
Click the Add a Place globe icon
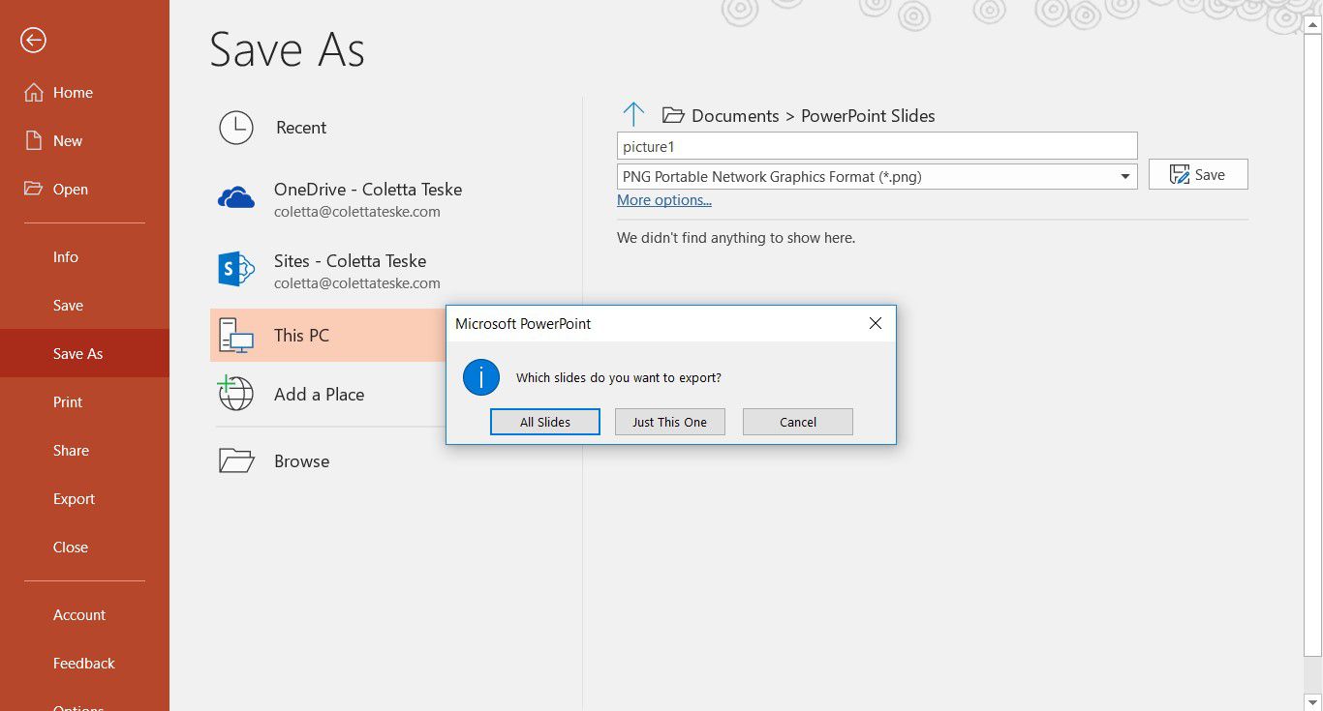coord(235,394)
